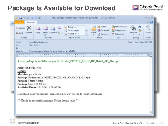Expand the Quick Steps gallery
The width and height of the screenshot is (168, 126).
tap(86, 34)
